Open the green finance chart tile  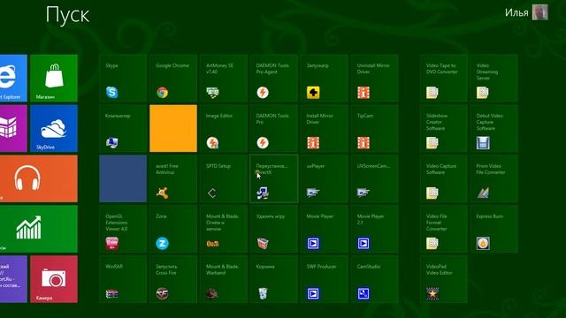(39, 229)
